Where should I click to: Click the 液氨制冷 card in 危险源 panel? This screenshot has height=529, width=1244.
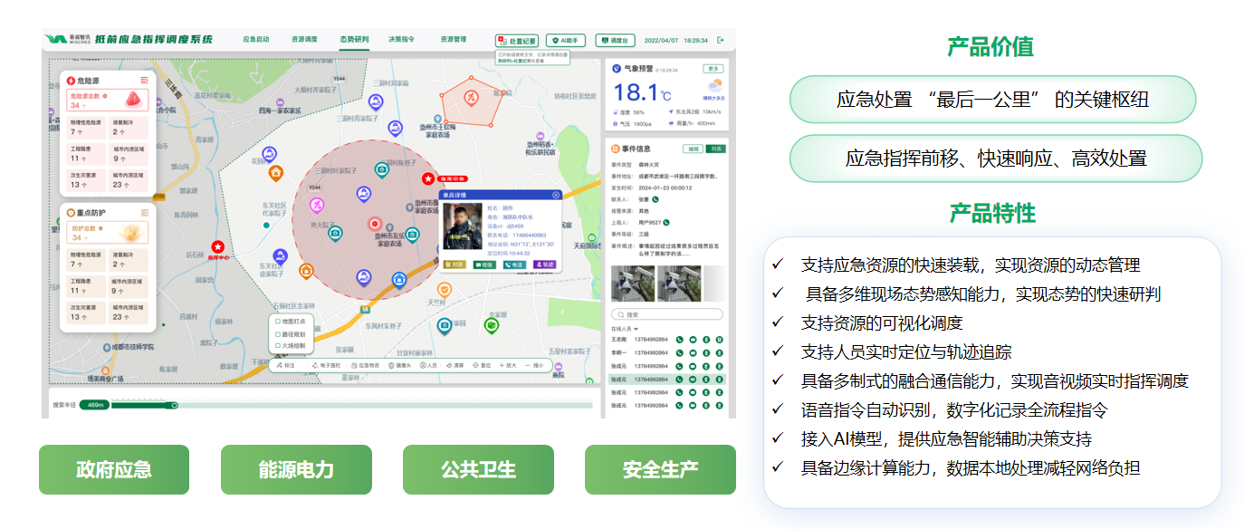coord(129,127)
